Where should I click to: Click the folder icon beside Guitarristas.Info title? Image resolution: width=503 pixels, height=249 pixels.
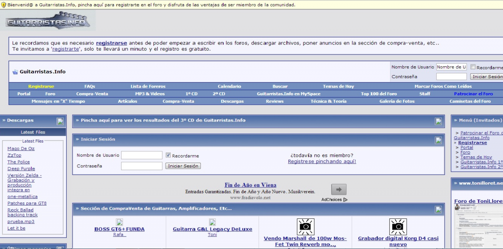coord(15,72)
